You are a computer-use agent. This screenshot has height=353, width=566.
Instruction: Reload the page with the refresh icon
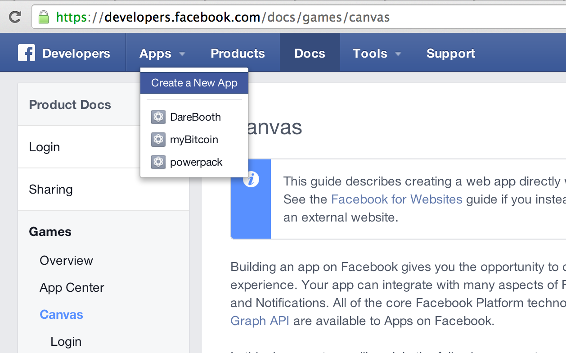coord(15,17)
